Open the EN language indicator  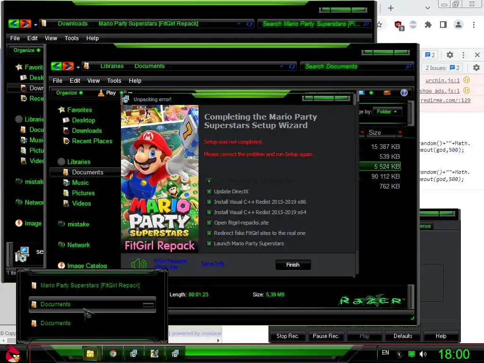pyautogui.click(x=386, y=353)
